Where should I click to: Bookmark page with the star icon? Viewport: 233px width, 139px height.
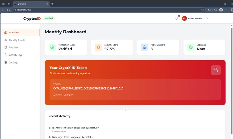(203, 10)
